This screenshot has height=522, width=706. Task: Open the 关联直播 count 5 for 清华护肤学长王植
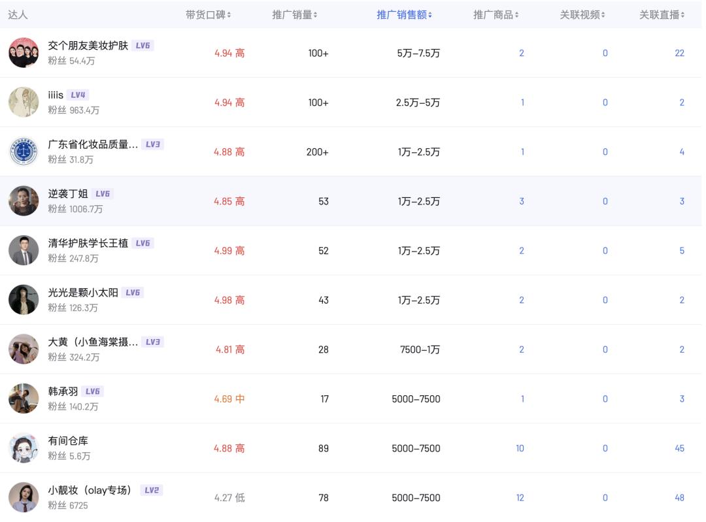click(683, 250)
